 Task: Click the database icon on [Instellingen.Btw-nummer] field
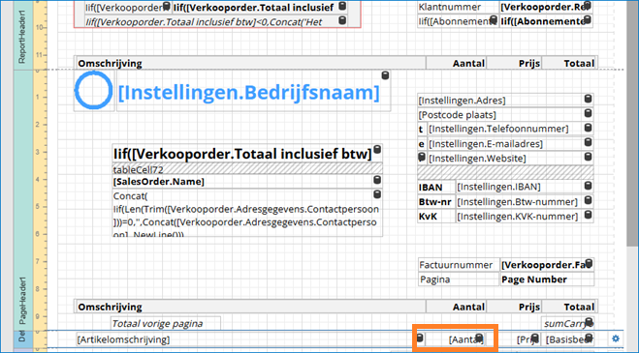[x=588, y=200]
